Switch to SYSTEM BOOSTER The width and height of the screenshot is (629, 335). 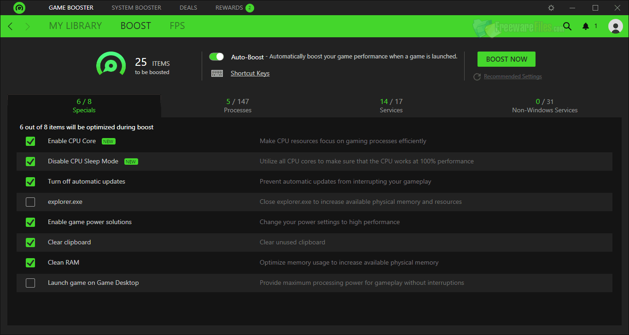tap(136, 7)
